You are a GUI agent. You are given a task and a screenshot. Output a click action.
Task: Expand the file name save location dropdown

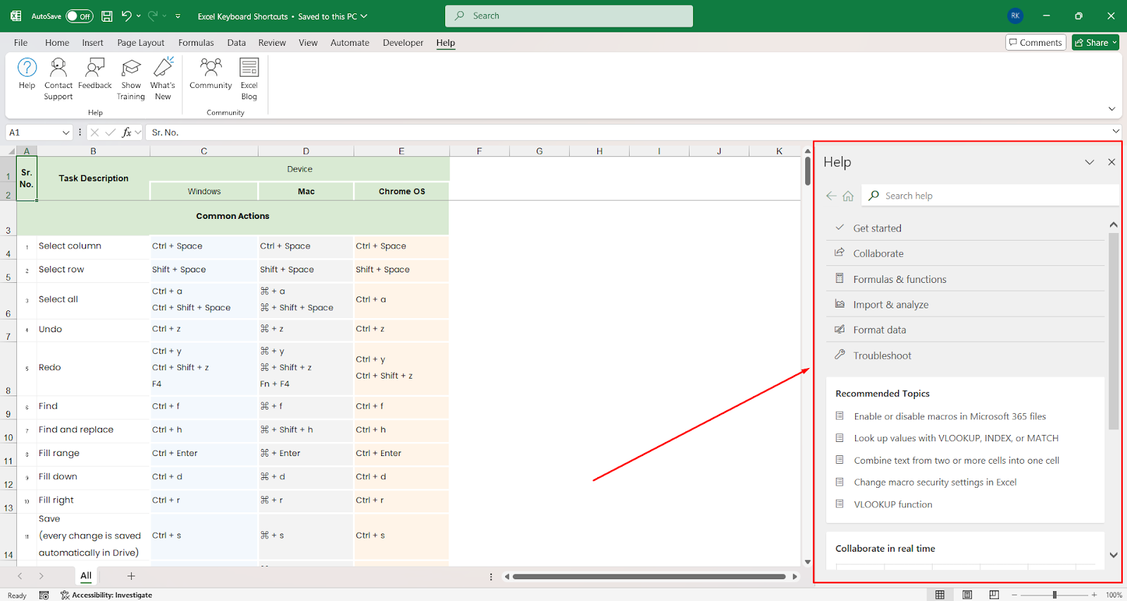pyautogui.click(x=364, y=16)
